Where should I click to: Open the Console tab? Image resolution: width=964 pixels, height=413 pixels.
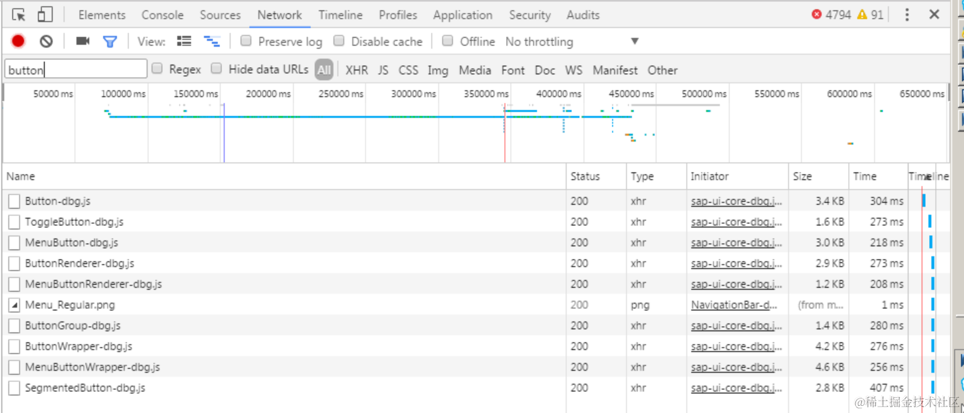point(163,14)
